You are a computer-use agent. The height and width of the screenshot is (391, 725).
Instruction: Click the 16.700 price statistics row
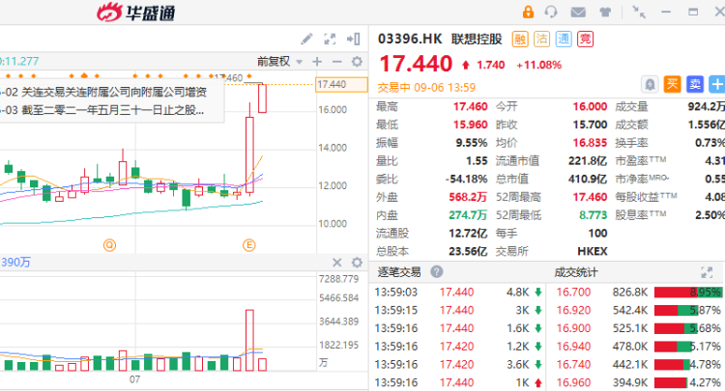(x=638, y=293)
